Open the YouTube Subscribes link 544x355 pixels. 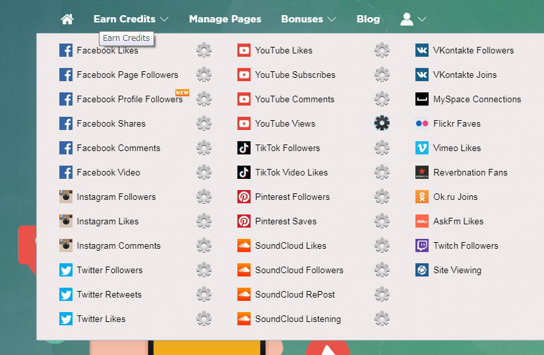(295, 75)
